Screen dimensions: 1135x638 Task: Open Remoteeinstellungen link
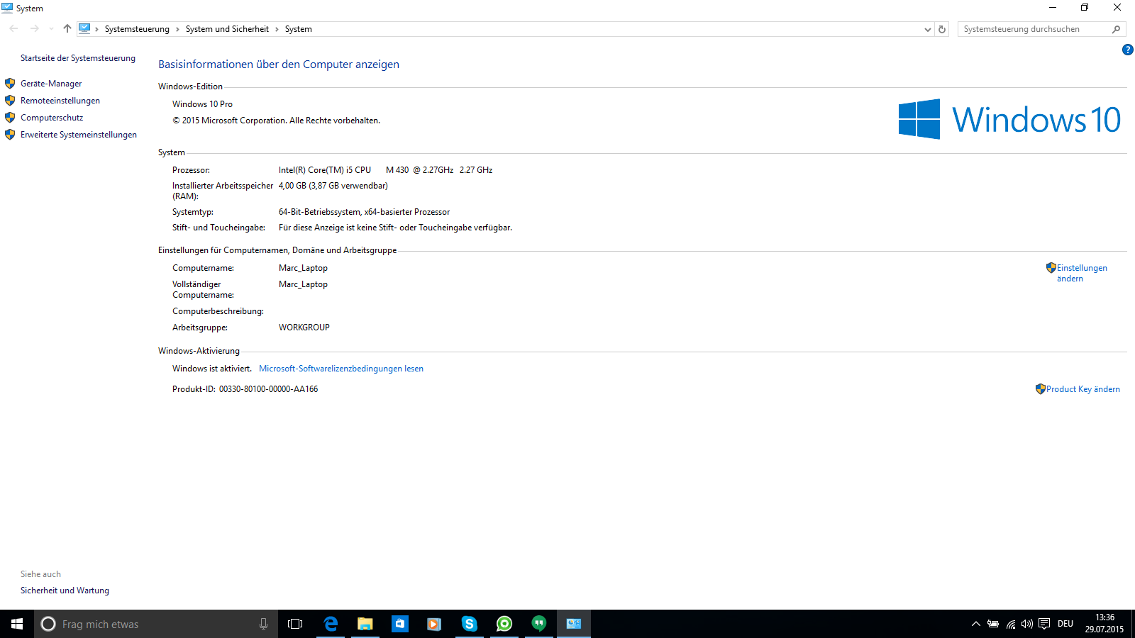tap(60, 101)
